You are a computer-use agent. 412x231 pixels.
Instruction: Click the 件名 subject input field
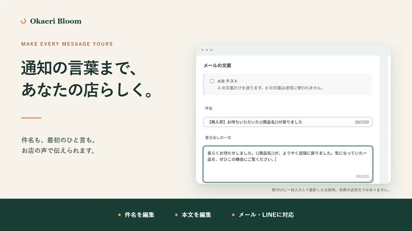tap(288, 122)
